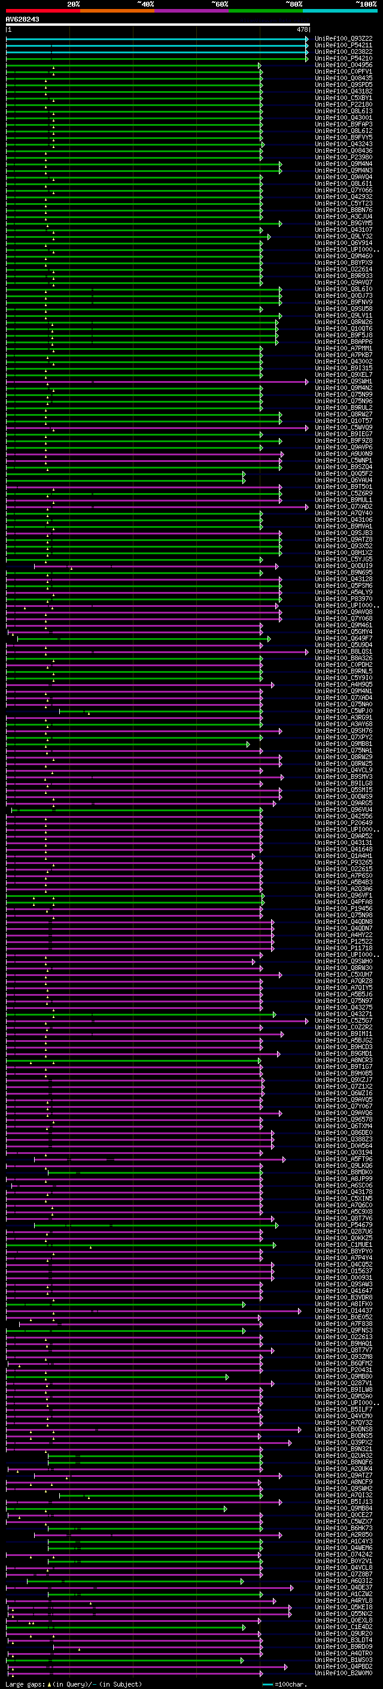Image resolution: width=383 pixels, height=1689 pixels.
Task: Select label UniRef100_Q9LV11
Action: coord(344,315)
